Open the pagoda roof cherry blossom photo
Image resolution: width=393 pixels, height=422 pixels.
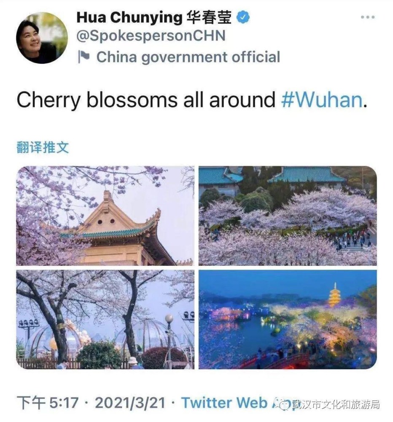pyautogui.click(x=105, y=216)
